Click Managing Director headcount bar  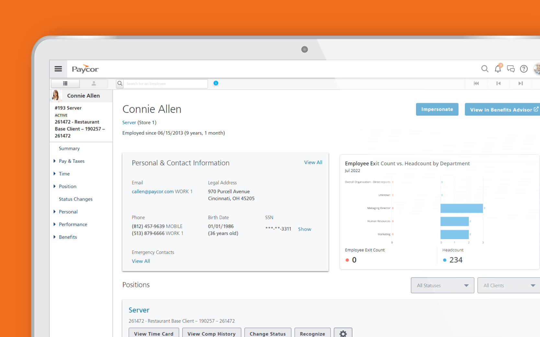coord(462,208)
